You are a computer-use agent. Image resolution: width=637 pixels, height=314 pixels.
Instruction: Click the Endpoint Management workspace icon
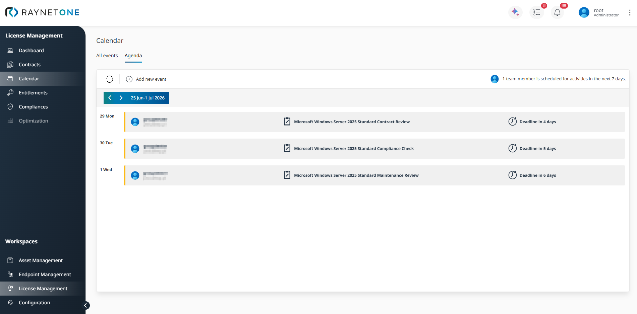click(x=10, y=274)
